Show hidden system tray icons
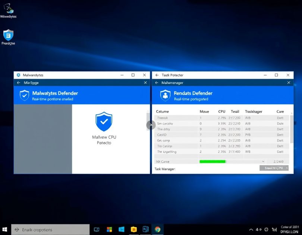Image resolution: width=302 pixels, height=235 pixels. pos(251,230)
